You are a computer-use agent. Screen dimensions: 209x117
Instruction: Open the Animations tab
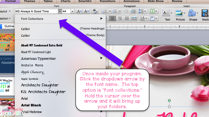click(131, 1)
